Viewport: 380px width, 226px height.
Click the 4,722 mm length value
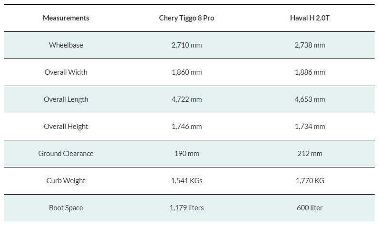(186, 99)
